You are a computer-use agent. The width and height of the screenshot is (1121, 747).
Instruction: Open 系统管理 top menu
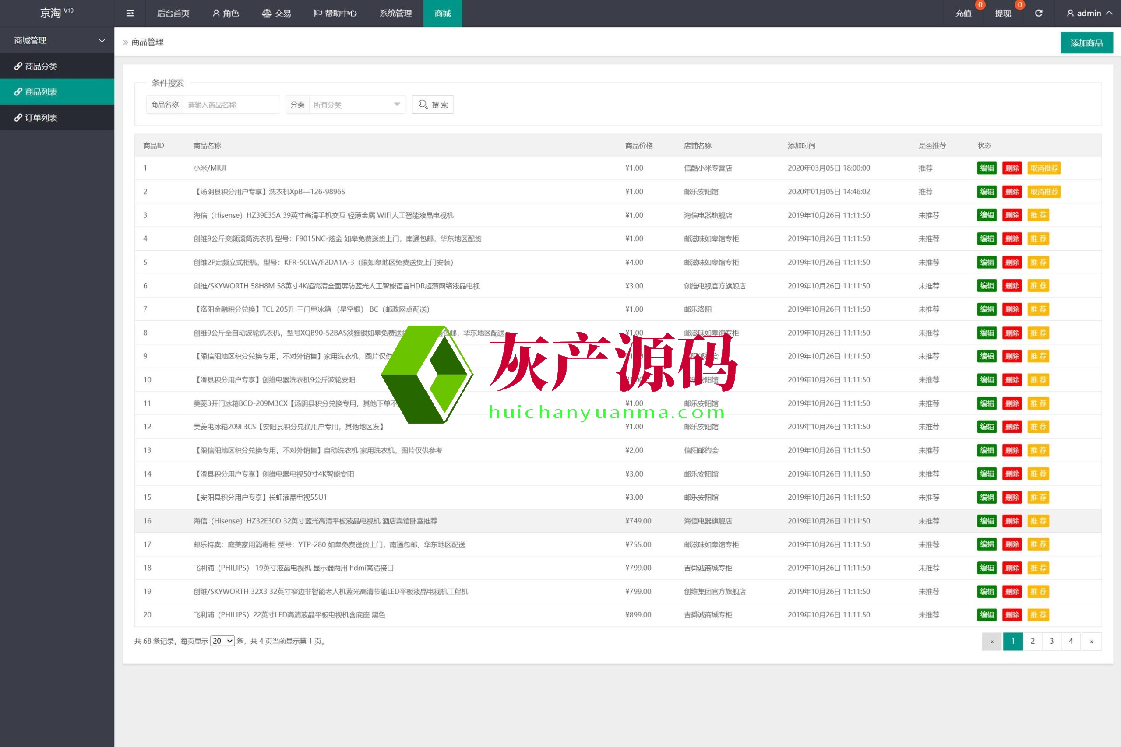click(x=395, y=13)
